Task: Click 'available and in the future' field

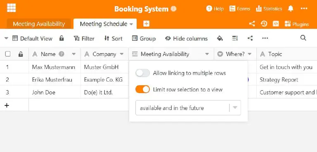Action: (188, 108)
